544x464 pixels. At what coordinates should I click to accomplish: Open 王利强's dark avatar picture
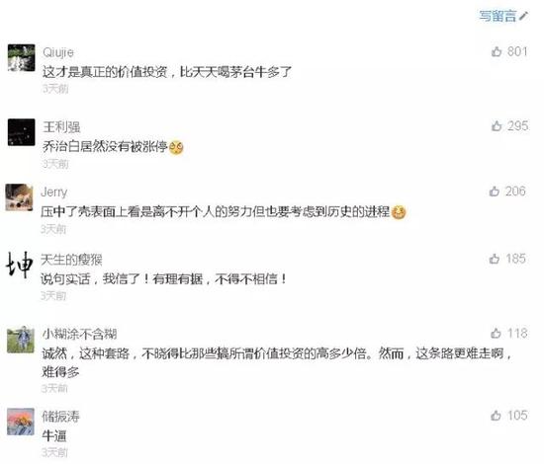21,132
